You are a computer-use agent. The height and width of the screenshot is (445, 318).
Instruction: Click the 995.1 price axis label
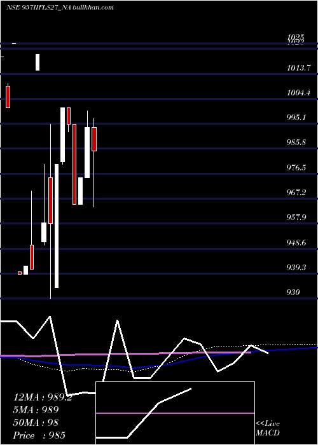tap(296, 117)
